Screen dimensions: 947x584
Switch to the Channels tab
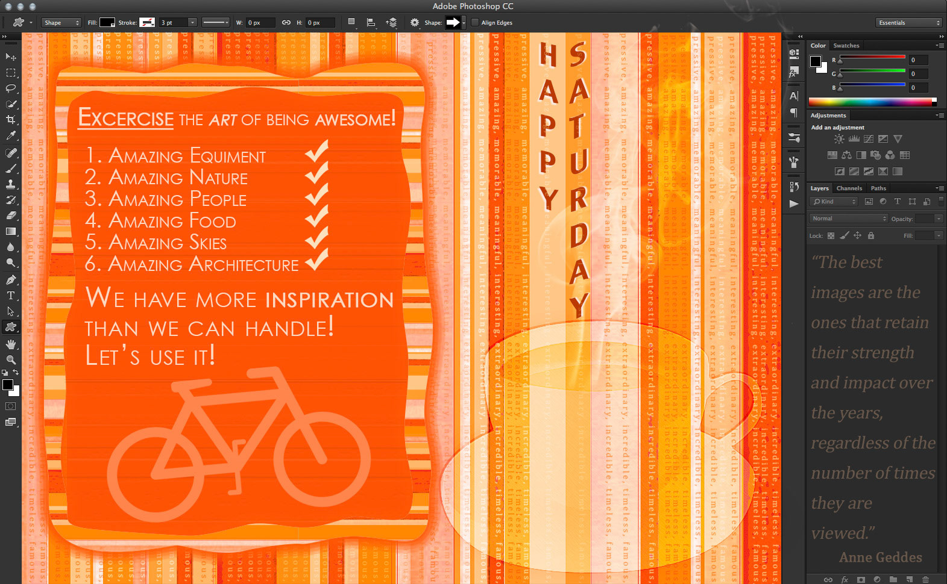click(849, 188)
